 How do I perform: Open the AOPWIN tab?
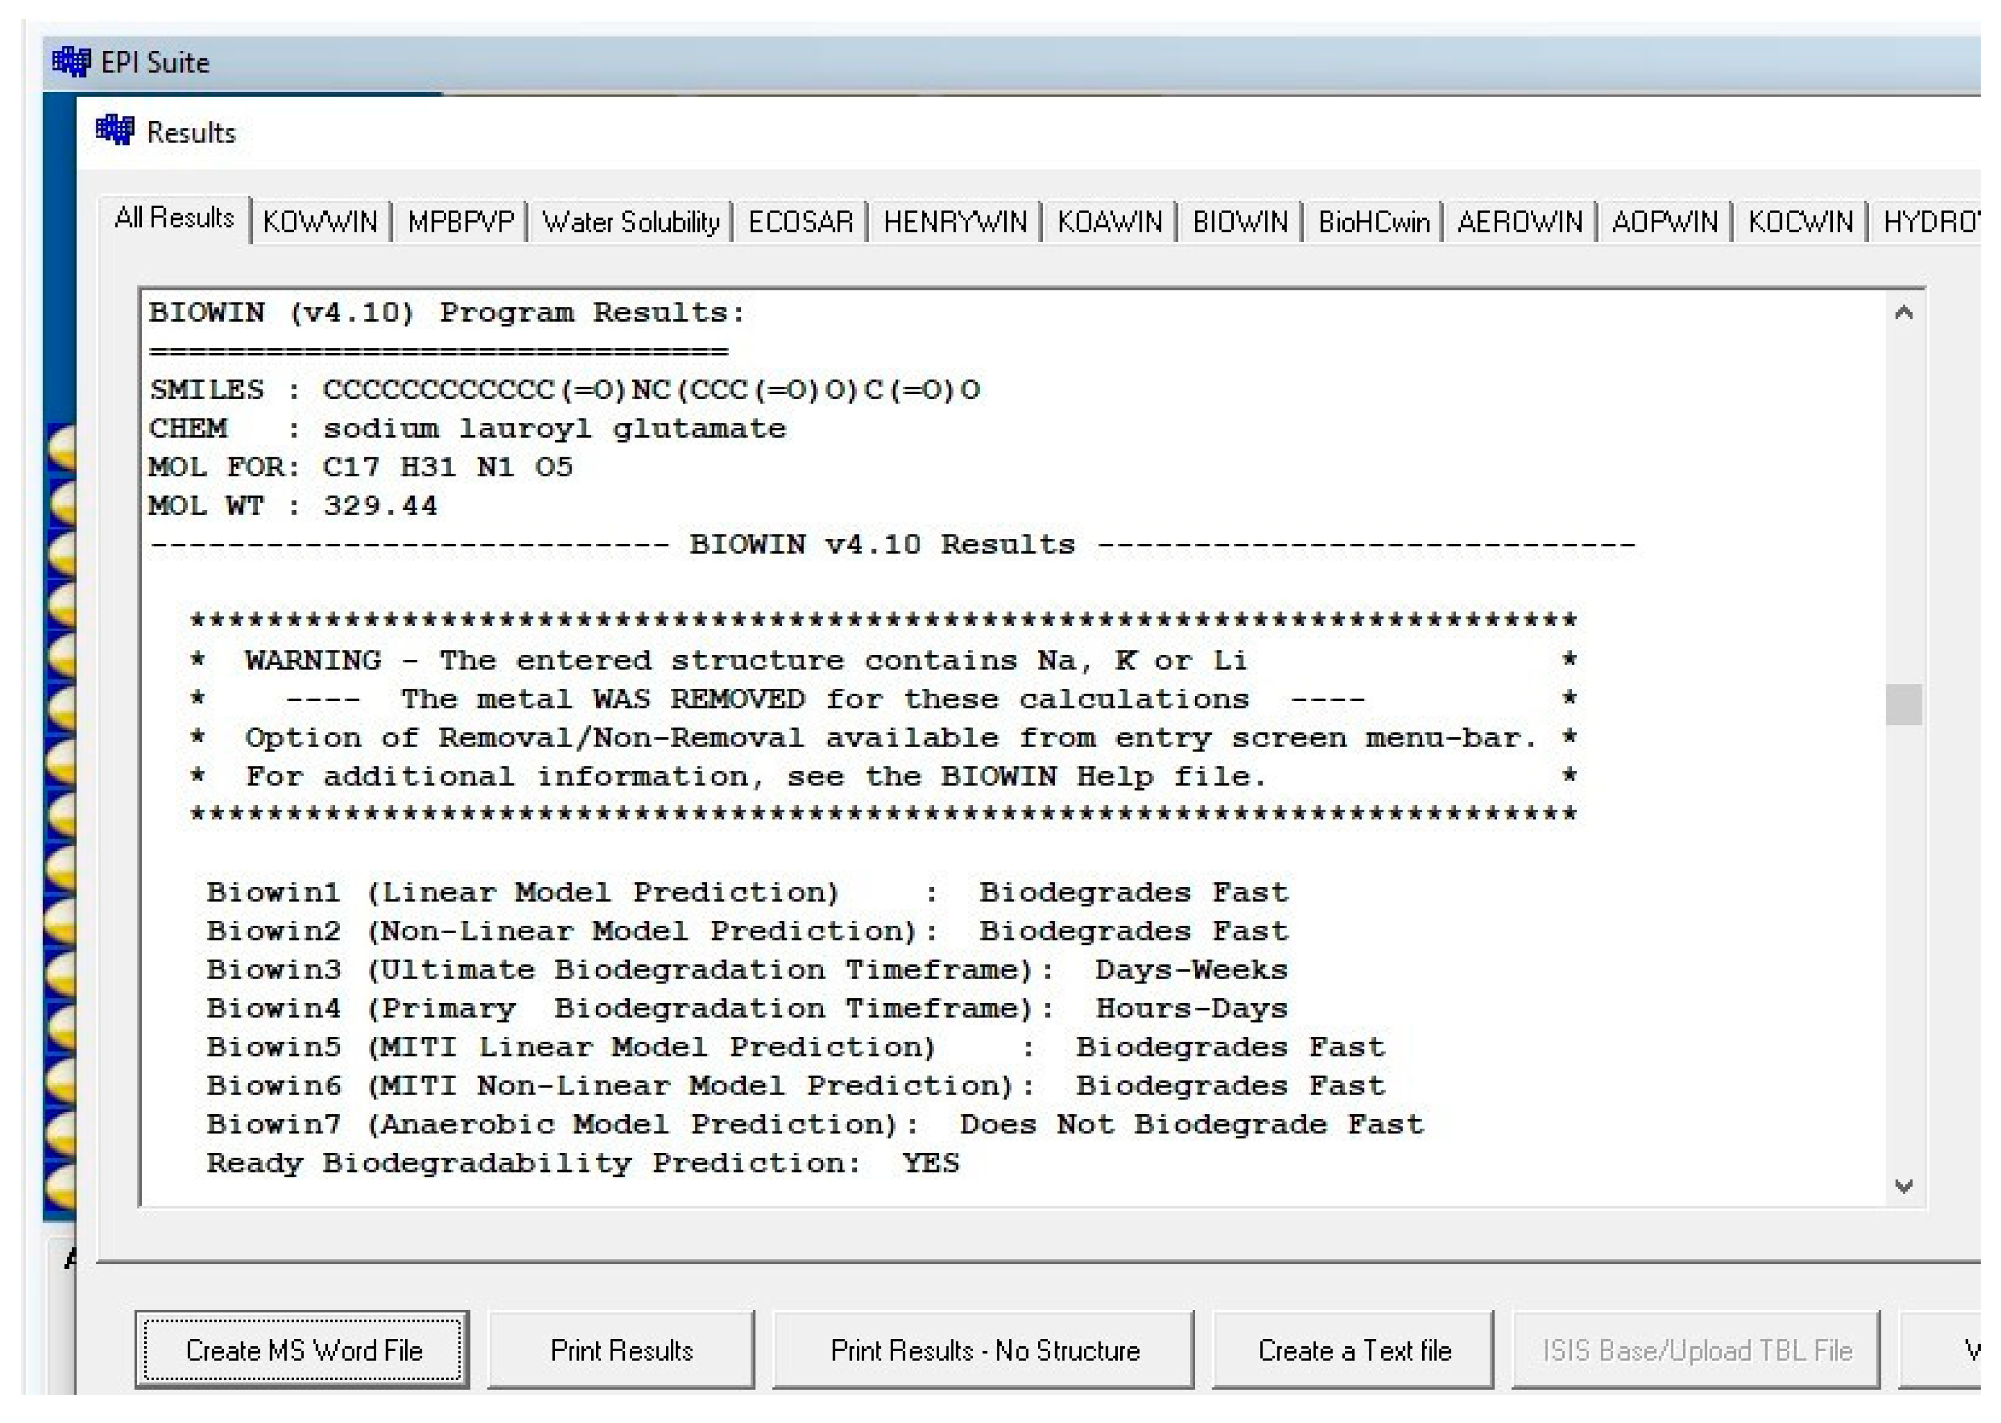tap(1665, 222)
